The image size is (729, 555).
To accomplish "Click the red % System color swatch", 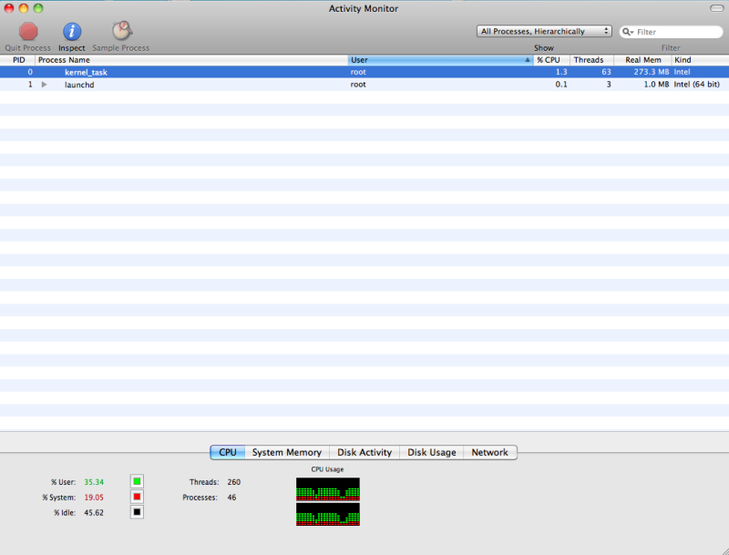I will [x=137, y=497].
